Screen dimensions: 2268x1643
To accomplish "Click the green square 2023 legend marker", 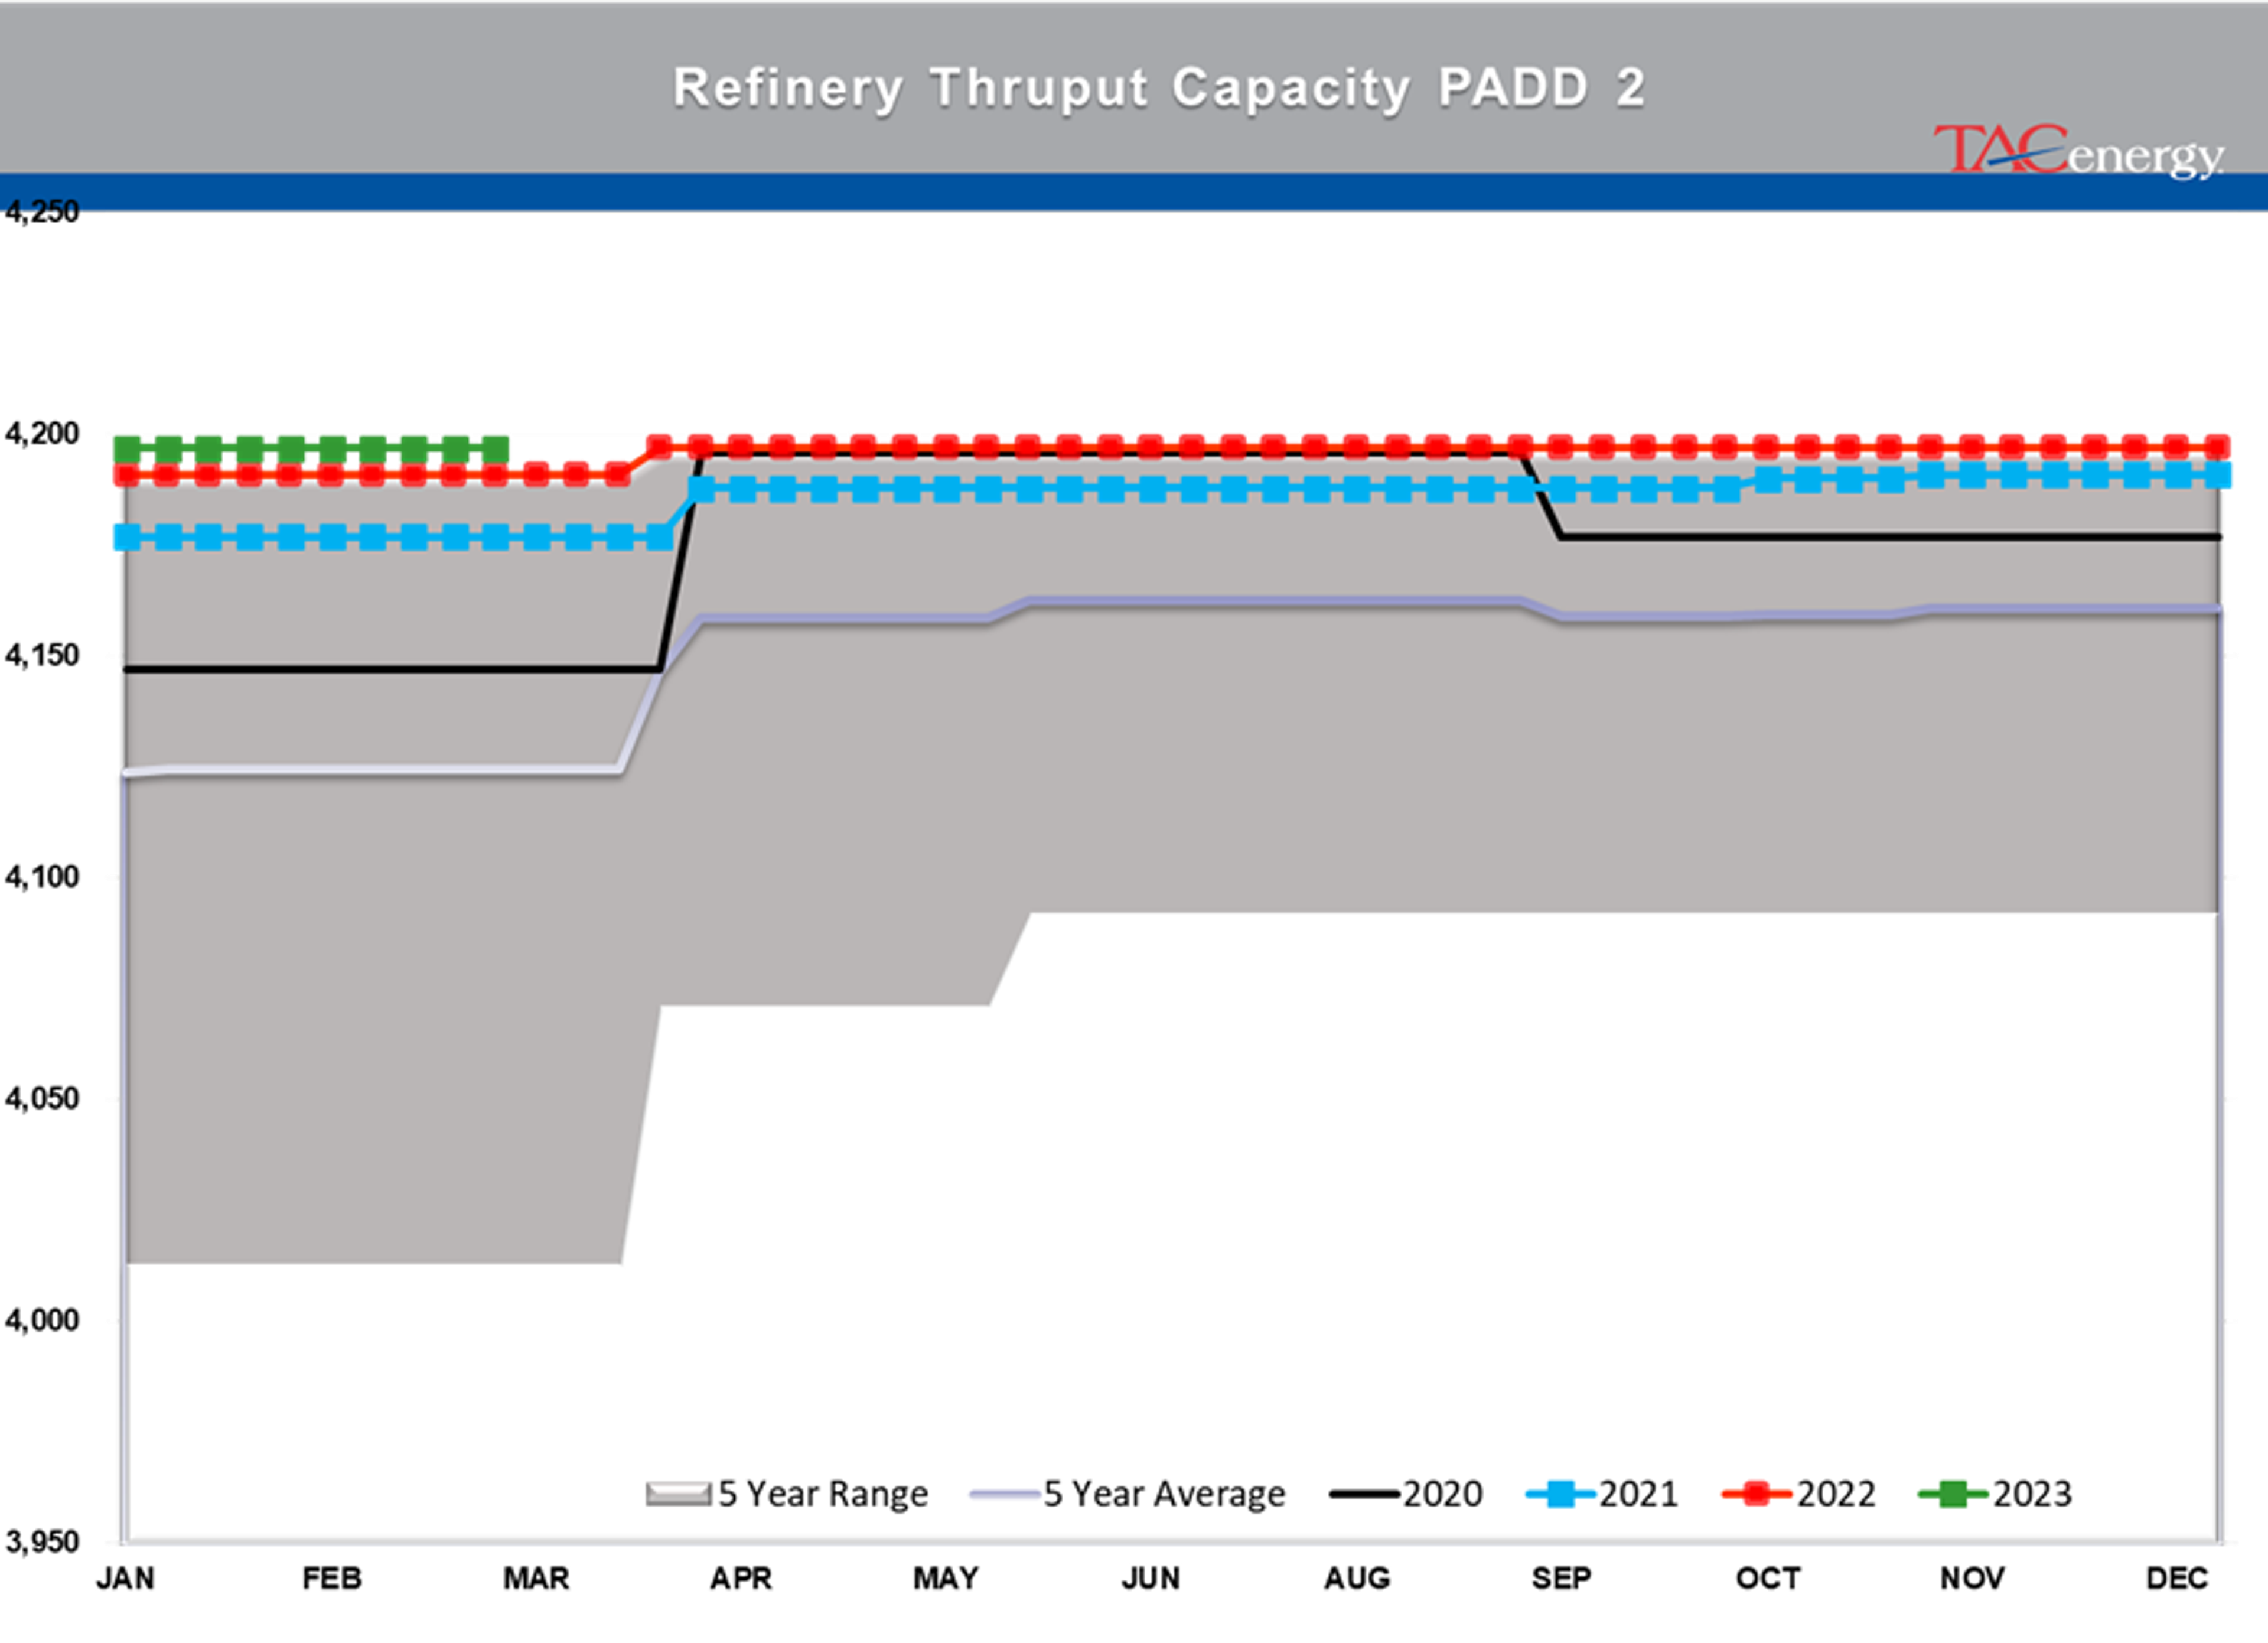I will (1953, 1495).
